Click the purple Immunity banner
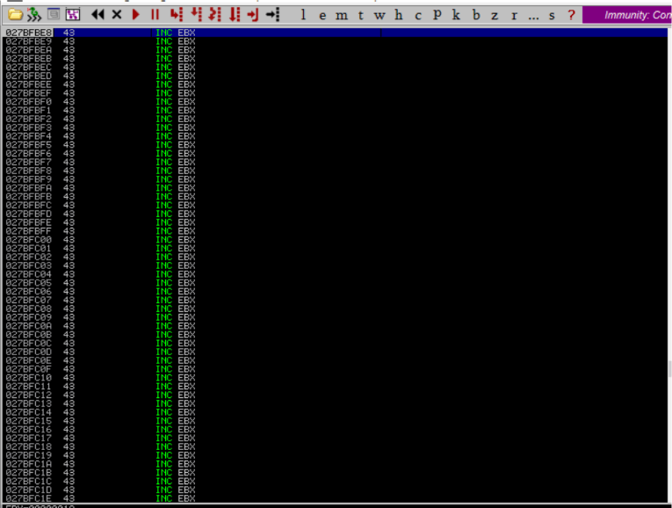The width and height of the screenshot is (672, 508). click(x=627, y=15)
